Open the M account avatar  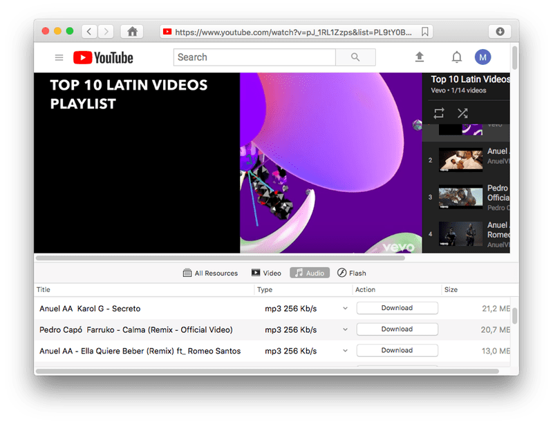click(482, 57)
